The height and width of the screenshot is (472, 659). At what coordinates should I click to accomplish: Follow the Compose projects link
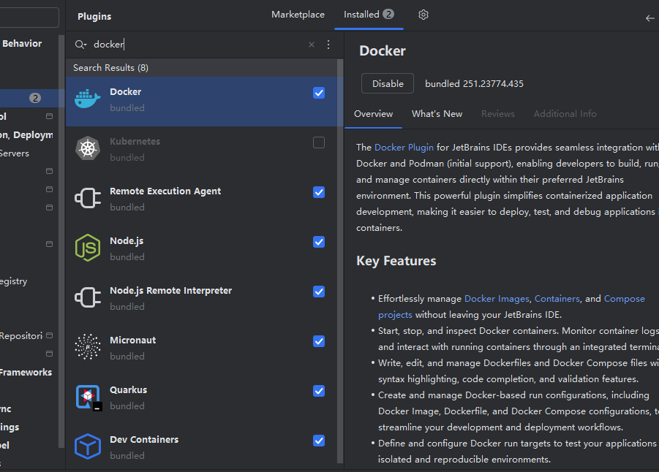[x=624, y=299]
